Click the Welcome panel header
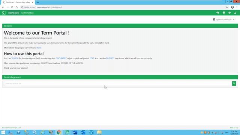240x135 pixels. coord(120,26)
